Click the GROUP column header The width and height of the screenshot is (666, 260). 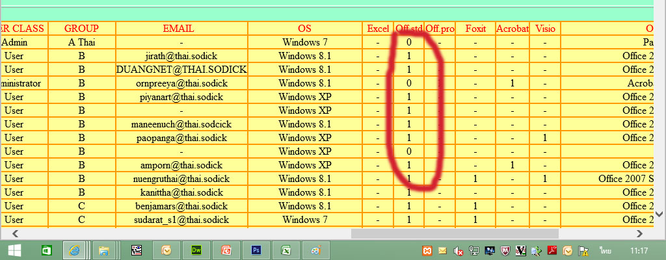(81, 29)
